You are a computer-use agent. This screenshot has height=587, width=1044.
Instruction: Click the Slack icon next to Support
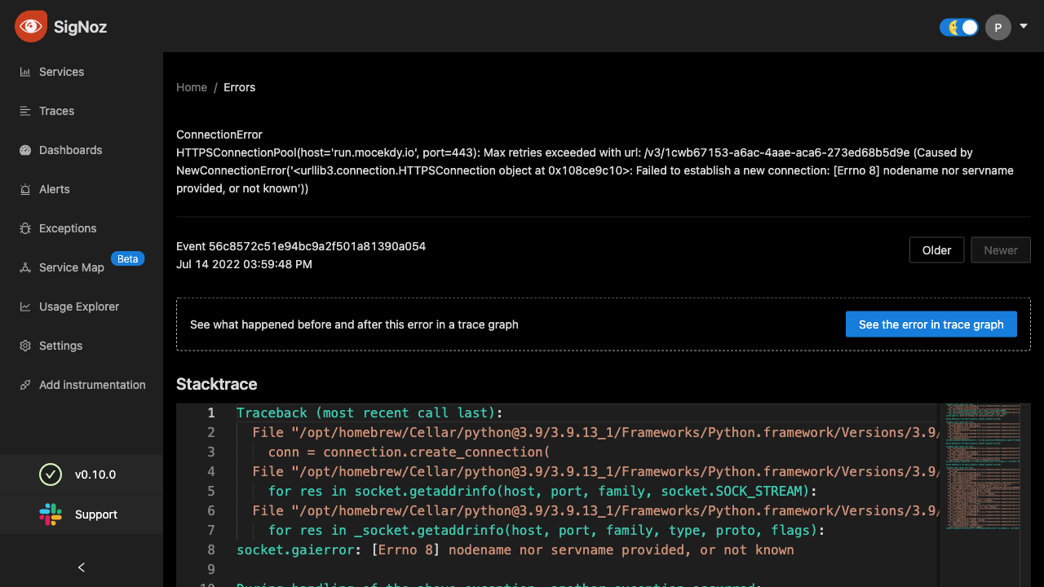51,514
